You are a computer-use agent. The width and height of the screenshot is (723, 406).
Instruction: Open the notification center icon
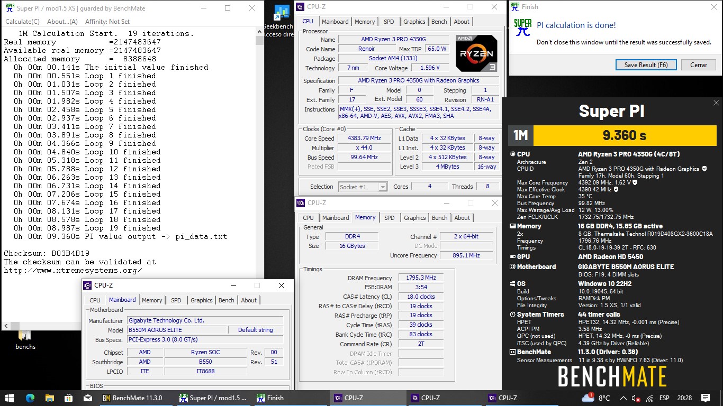(706, 398)
